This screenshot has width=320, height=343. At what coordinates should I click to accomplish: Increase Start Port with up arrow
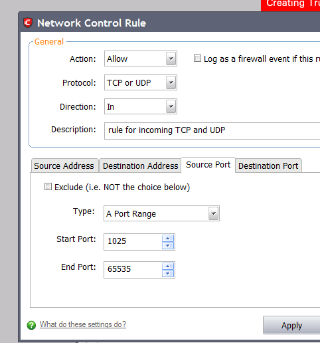point(168,239)
